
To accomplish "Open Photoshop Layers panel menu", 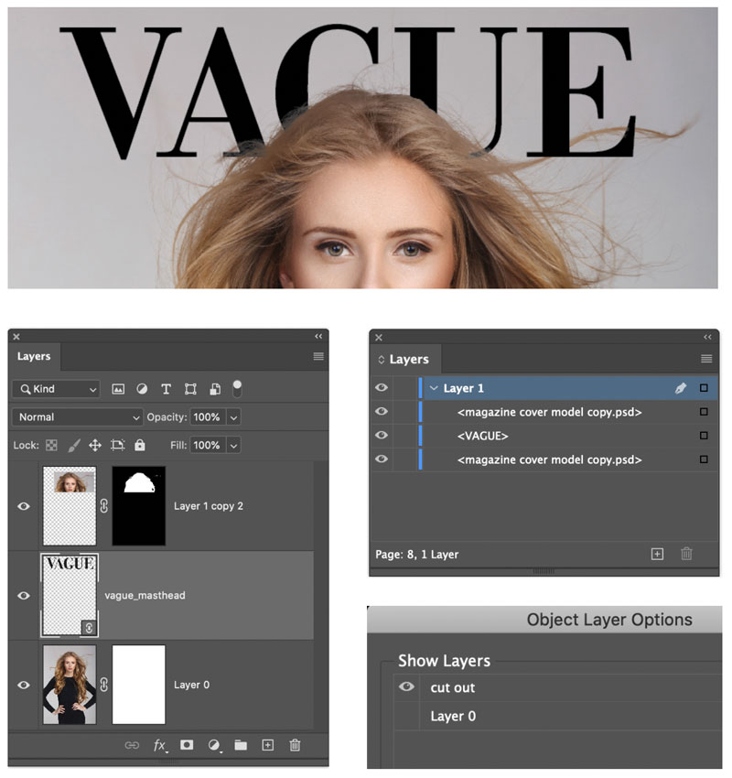I will coord(318,356).
